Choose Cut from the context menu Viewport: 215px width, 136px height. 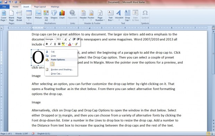pyautogui.click(x=61, y=52)
